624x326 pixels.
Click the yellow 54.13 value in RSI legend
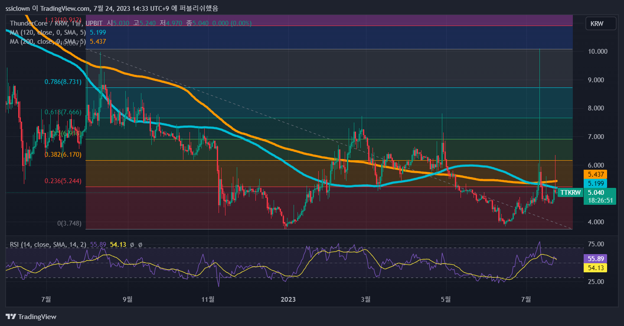pyautogui.click(x=118, y=245)
